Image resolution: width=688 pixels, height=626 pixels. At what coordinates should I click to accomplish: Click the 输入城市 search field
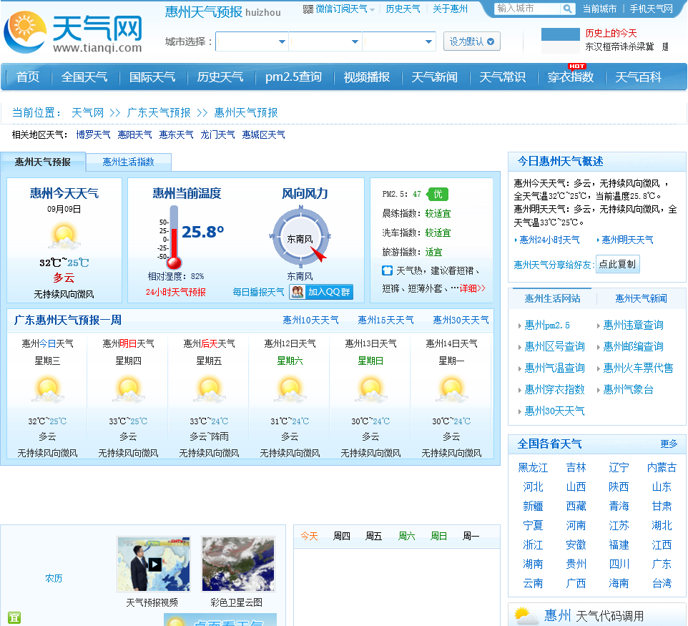pos(528,9)
